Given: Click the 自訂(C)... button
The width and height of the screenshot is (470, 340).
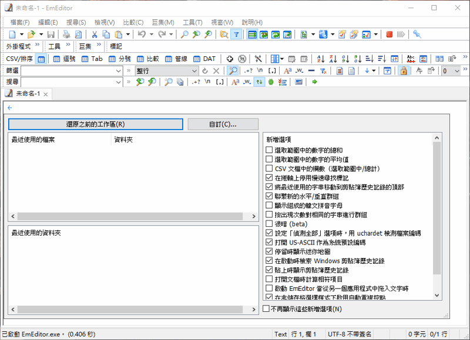Looking at the screenshot, I should pyautogui.click(x=223, y=124).
